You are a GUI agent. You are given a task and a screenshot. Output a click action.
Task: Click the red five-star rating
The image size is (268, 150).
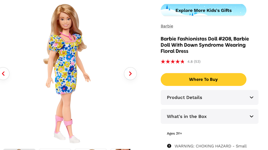coord(173,61)
